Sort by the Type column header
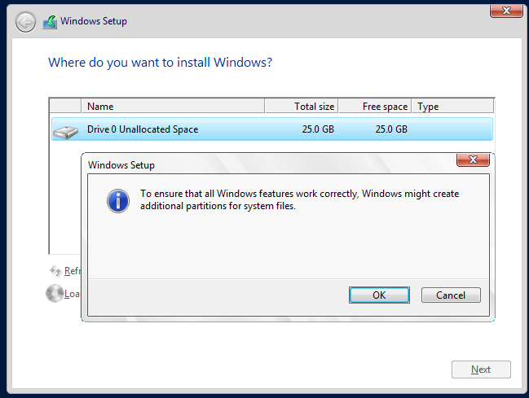 (452, 107)
